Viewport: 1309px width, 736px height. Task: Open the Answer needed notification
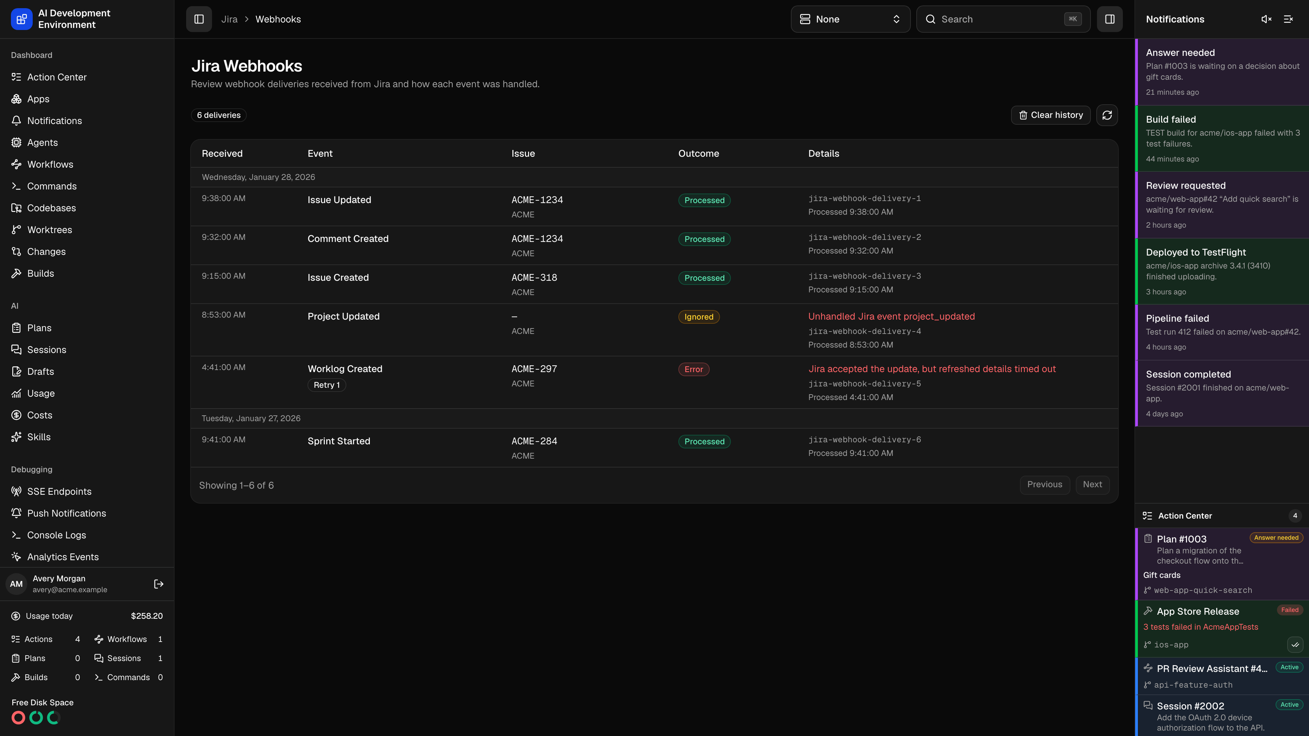[x=1222, y=72]
